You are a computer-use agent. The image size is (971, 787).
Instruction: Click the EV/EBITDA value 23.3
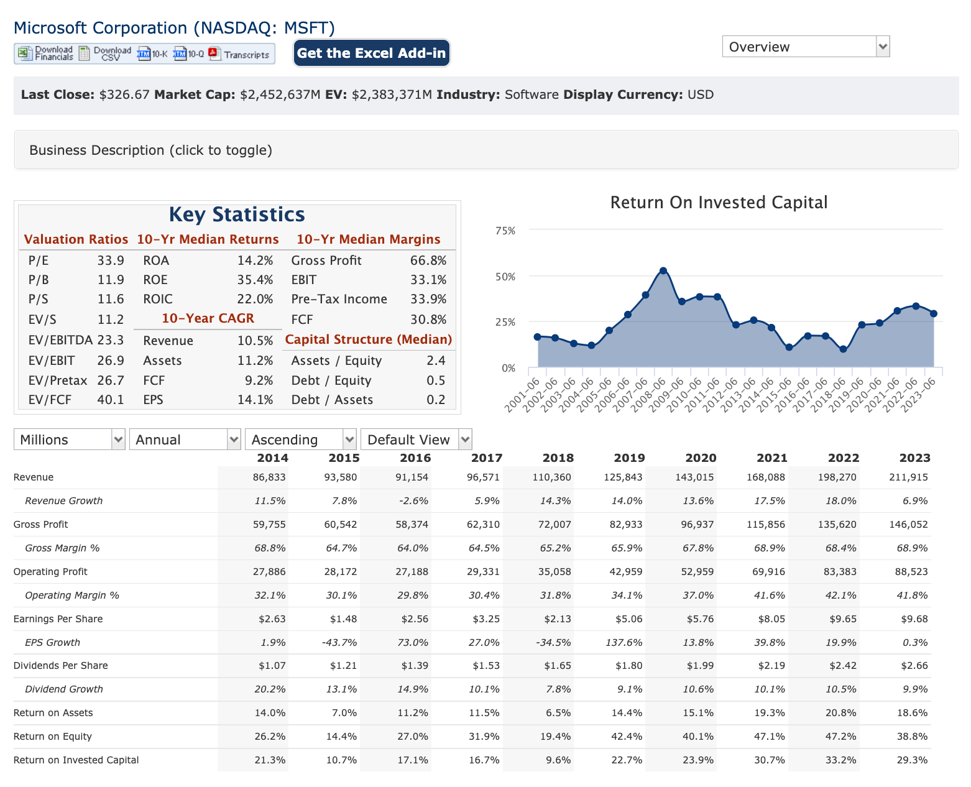coord(111,340)
